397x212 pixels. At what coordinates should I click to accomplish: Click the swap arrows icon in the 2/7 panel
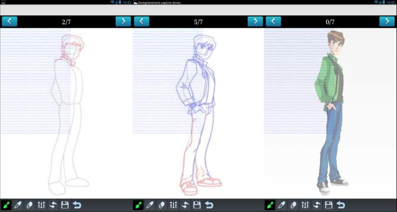pos(53,205)
